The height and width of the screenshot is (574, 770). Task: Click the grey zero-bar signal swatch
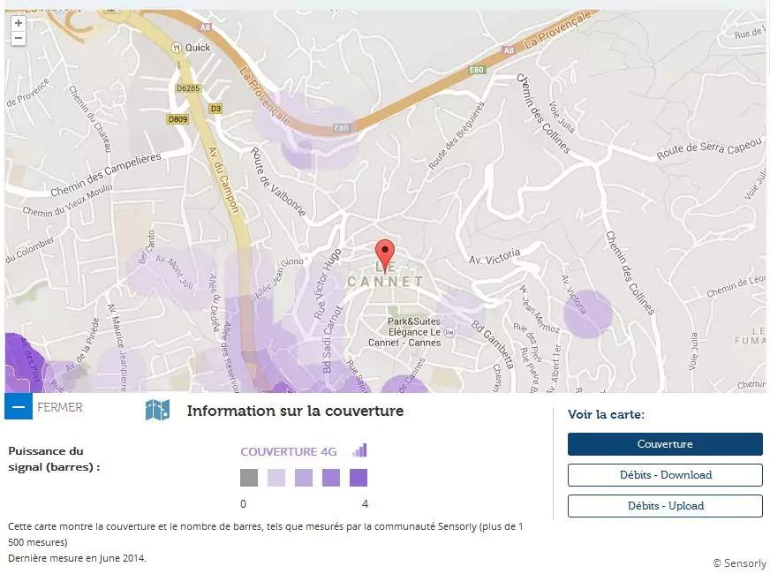point(249,478)
